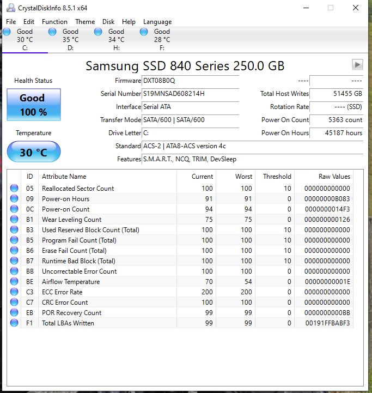372x393 pixels.
Task: Click the blue status orb of H: drive
Action: coord(98,32)
